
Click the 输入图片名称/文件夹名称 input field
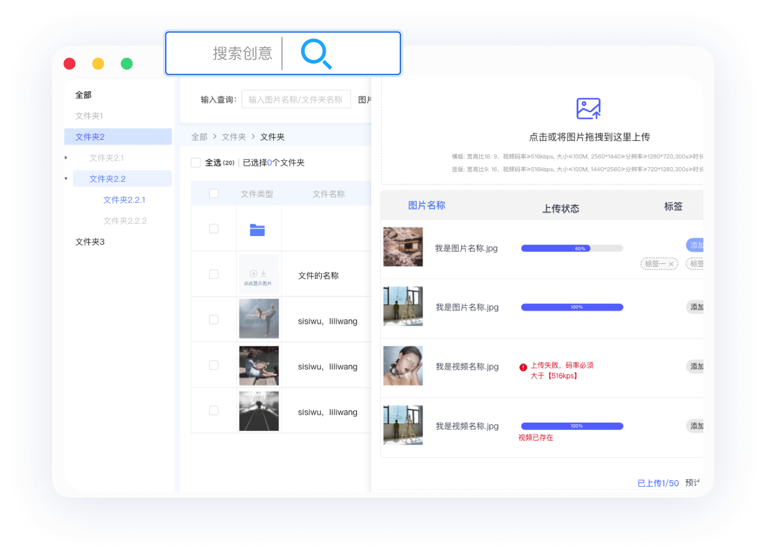pos(296,99)
